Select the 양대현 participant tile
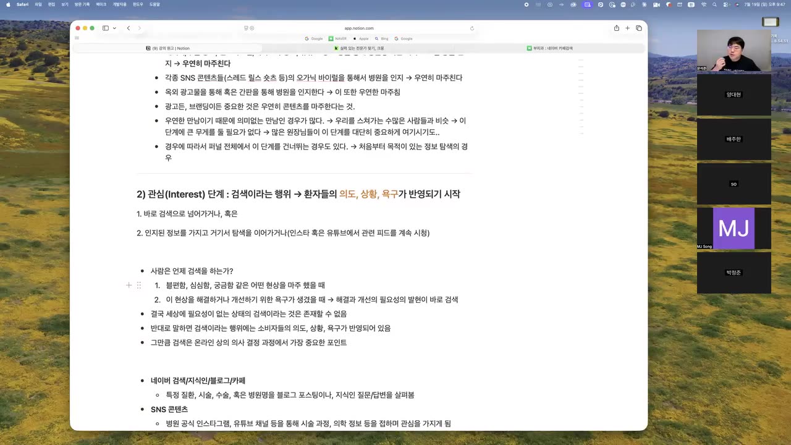 734,95
